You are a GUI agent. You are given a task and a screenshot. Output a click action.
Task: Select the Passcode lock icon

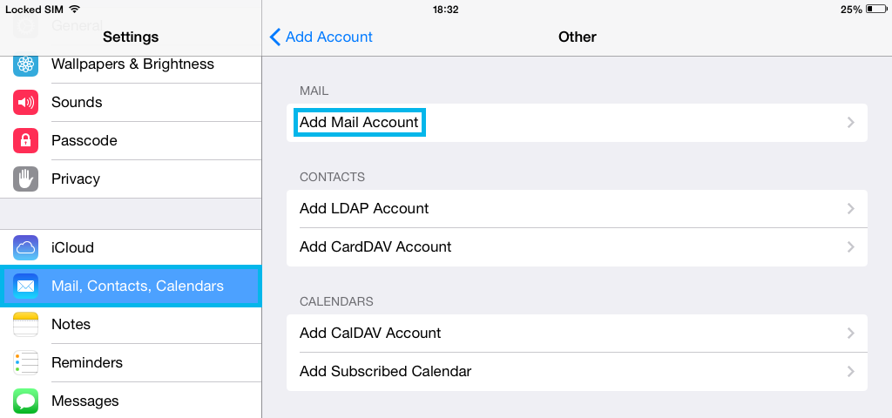click(x=25, y=140)
